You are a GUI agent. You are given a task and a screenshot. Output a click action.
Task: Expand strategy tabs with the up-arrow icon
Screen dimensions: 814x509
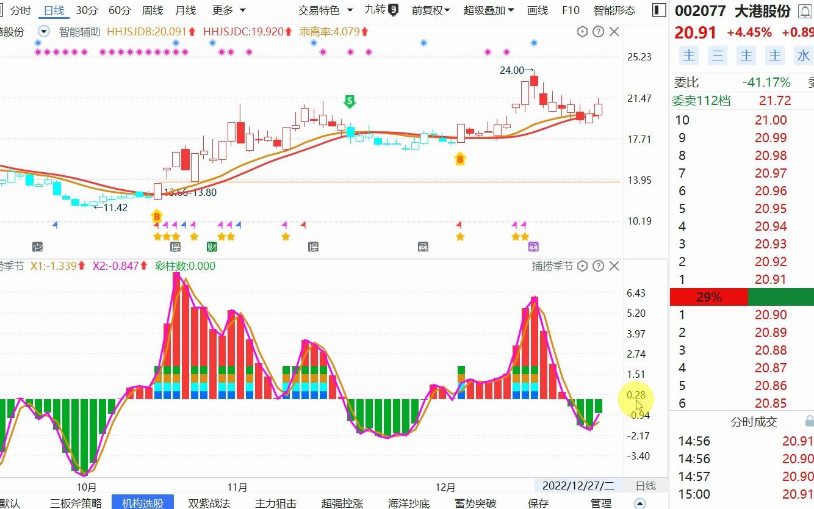(x=639, y=504)
